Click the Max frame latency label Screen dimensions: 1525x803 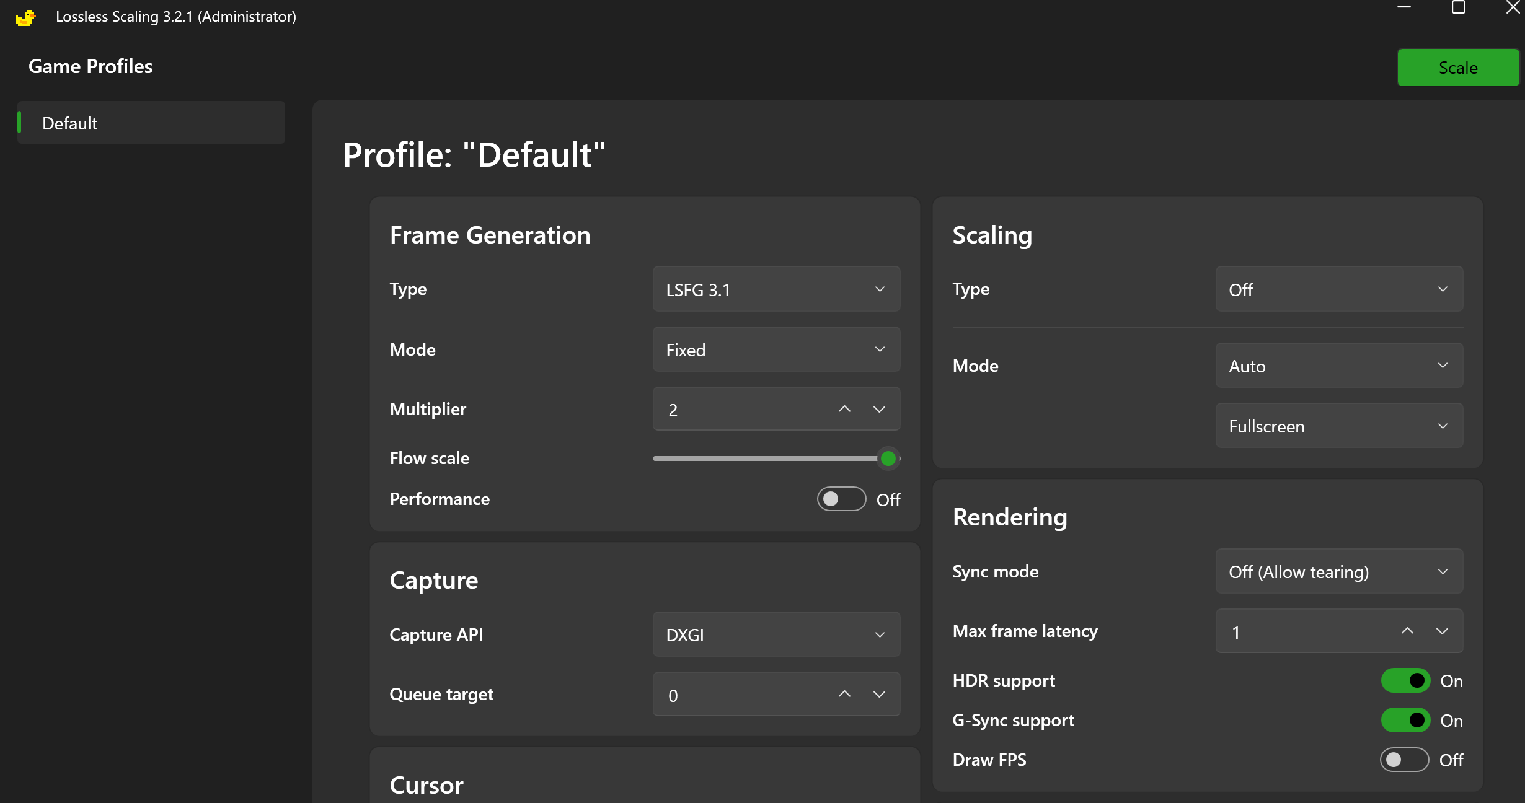click(x=1025, y=631)
